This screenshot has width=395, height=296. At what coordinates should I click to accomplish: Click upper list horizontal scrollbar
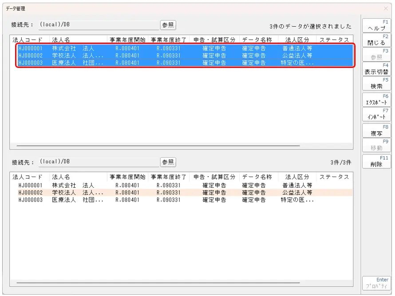pyautogui.click(x=158, y=146)
